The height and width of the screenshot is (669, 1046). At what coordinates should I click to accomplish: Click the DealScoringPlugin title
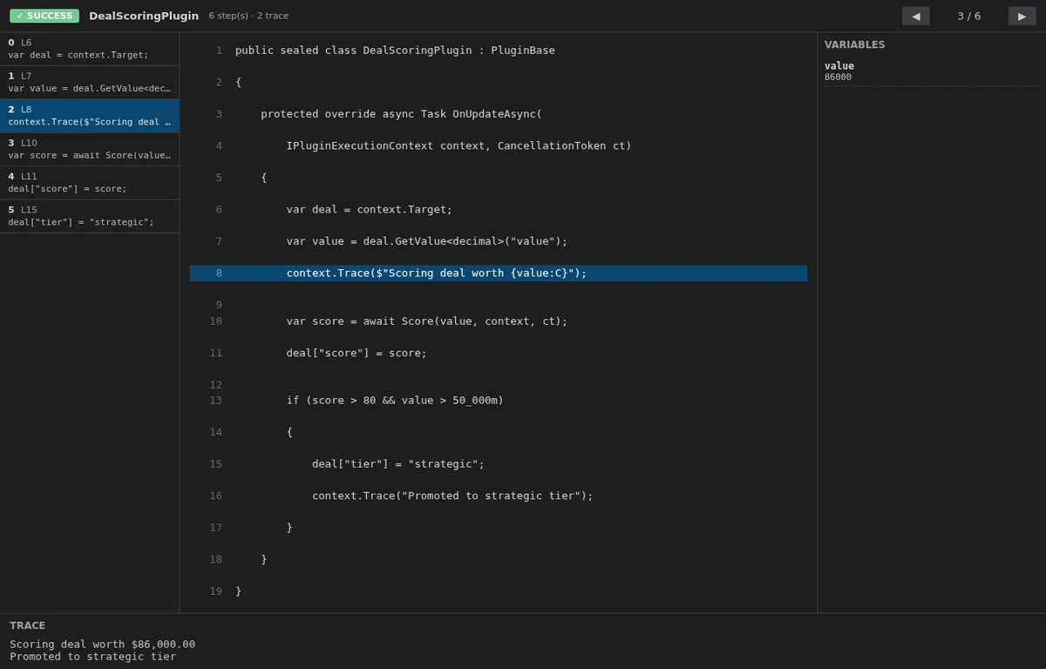[144, 16]
